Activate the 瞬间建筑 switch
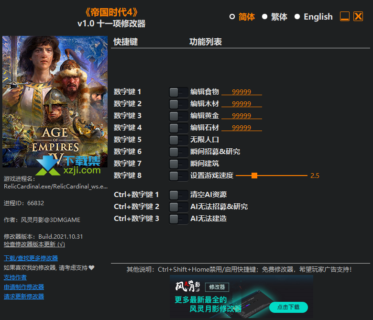The height and width of the screenshot is (320, 373). coord(178,164)
